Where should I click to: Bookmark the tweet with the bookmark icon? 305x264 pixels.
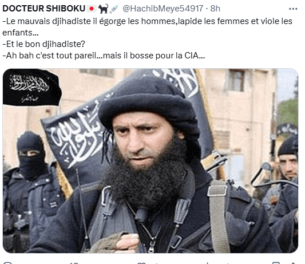(276, 263)
